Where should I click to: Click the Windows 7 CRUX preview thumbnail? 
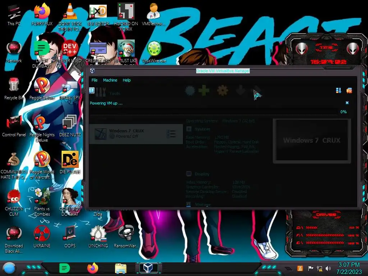coord(312,141)
